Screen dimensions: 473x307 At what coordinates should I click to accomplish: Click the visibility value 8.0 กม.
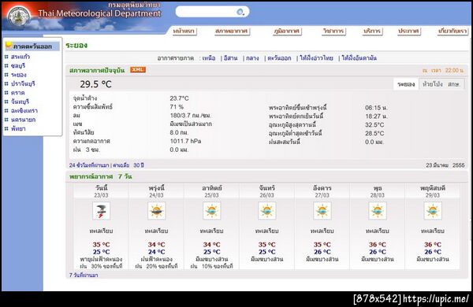(x=179, y=132)
